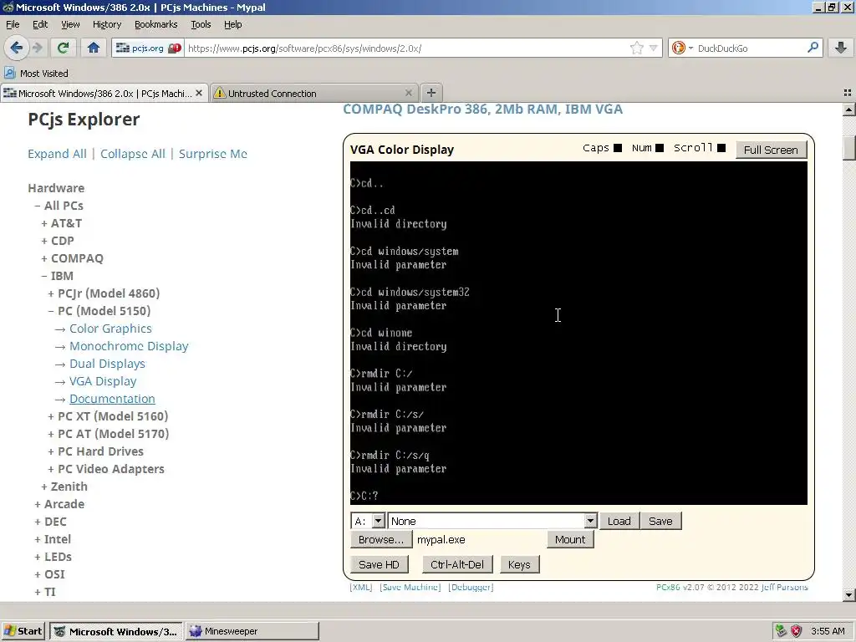Switch to the Microsoft Windows/3... taskbar item

tap(115, 631)
